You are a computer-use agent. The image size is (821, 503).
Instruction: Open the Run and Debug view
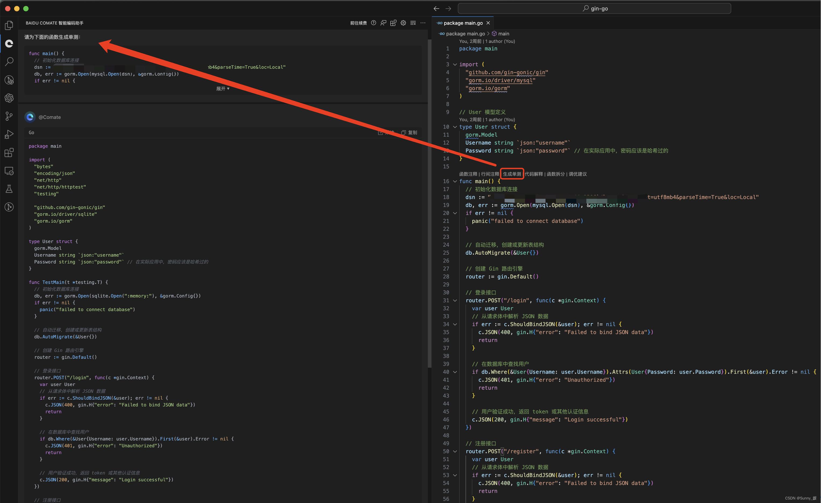coord(9,134)
